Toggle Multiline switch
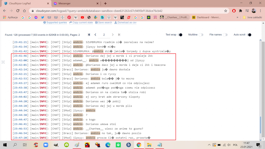The height and width of the screenshot is (149, 265). [201, 35]
